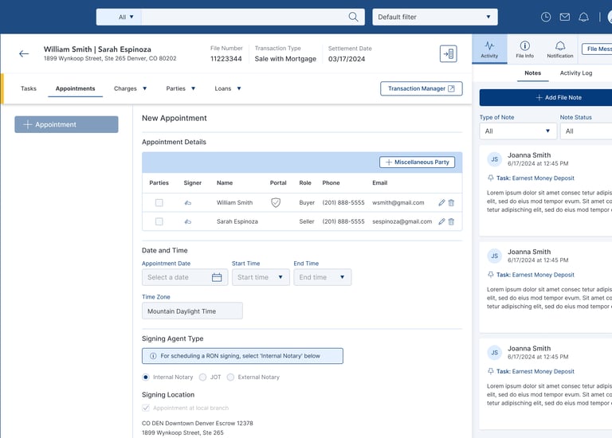Click the RON signing info icon
The height and width of the screenshot is (438, 612).
pos(153,356)
